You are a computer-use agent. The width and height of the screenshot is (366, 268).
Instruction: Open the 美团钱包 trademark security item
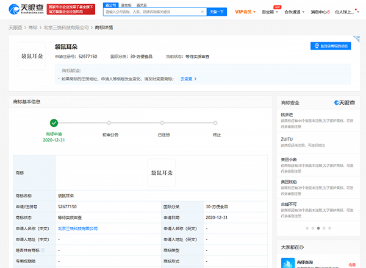[x=318, y=188]
